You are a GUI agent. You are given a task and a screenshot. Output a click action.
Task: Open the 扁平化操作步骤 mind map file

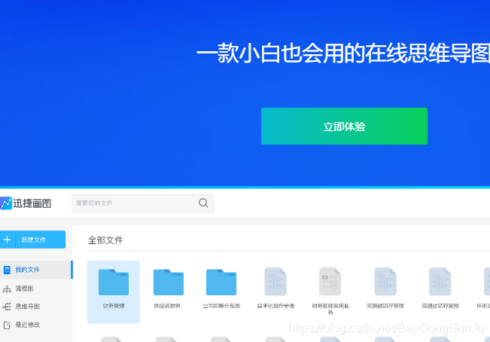pos(275,288)
